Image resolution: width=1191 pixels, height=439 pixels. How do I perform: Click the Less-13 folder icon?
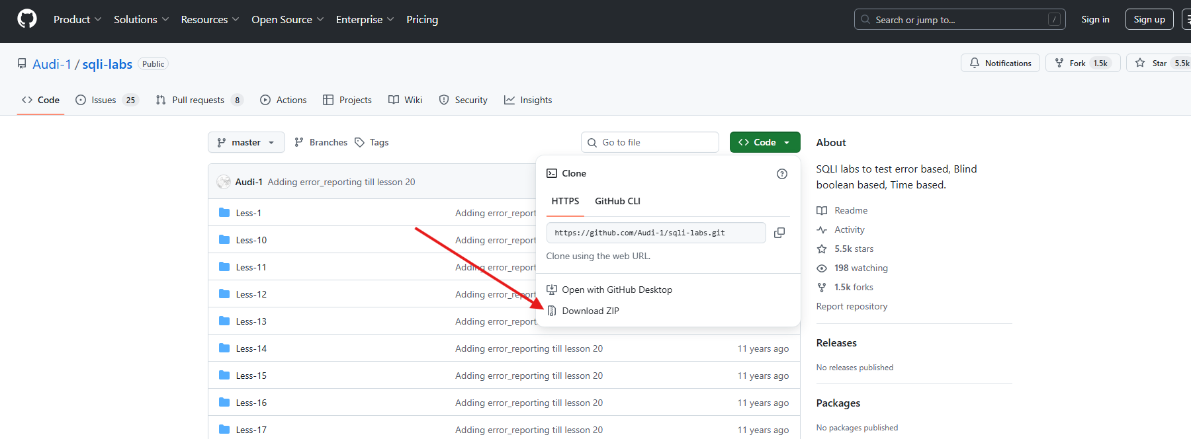224,321
